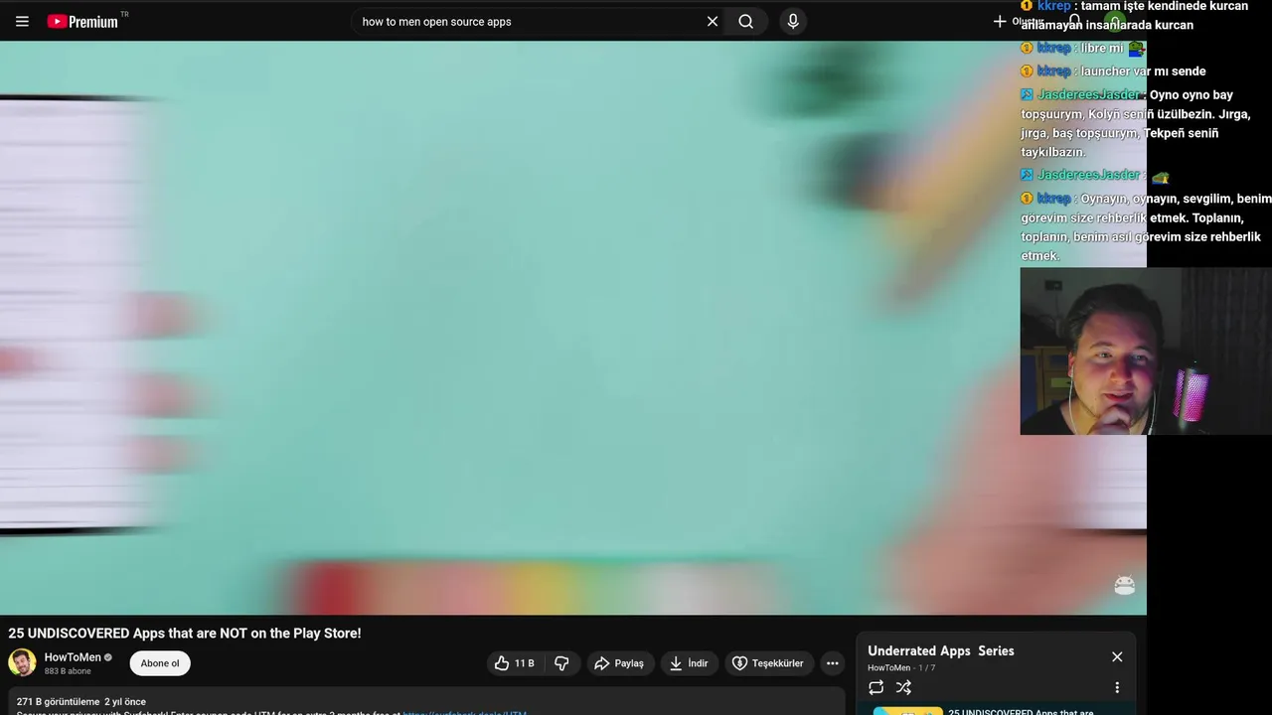Expand the description at '271 B görüntüleme 2 yıl önce'
This screenshot has width=1272, height=715.
81,701
